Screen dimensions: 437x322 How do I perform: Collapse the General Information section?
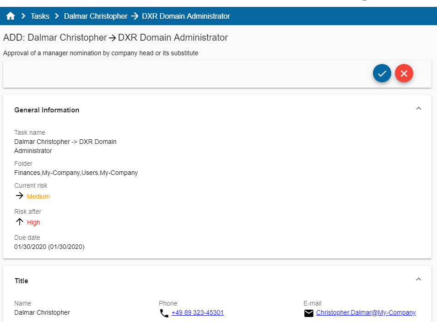418,109
